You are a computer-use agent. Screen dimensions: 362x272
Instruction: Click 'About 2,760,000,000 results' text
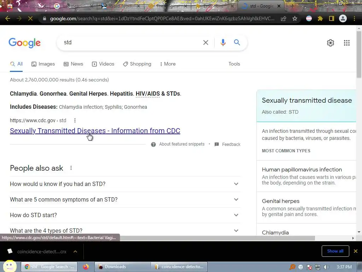pos(59,80)
